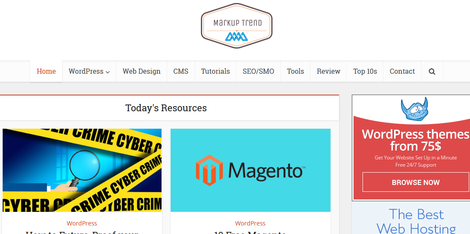470x234 pixels.
Task: Click WordPress category under Cyber Crime image
Action: 82,223
